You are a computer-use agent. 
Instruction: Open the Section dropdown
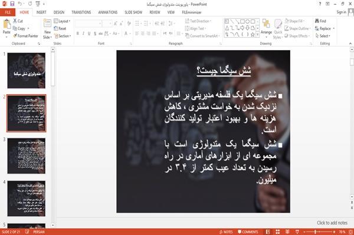(x=63, y=36)
